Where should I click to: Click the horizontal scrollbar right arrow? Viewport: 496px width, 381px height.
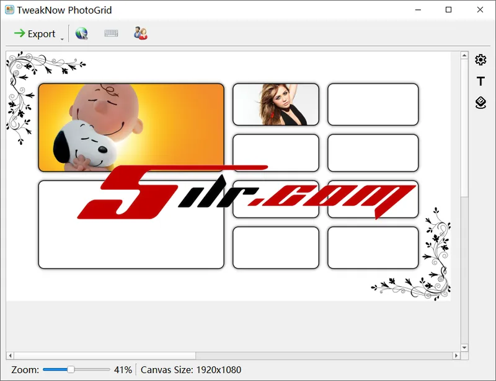[456, 356]
